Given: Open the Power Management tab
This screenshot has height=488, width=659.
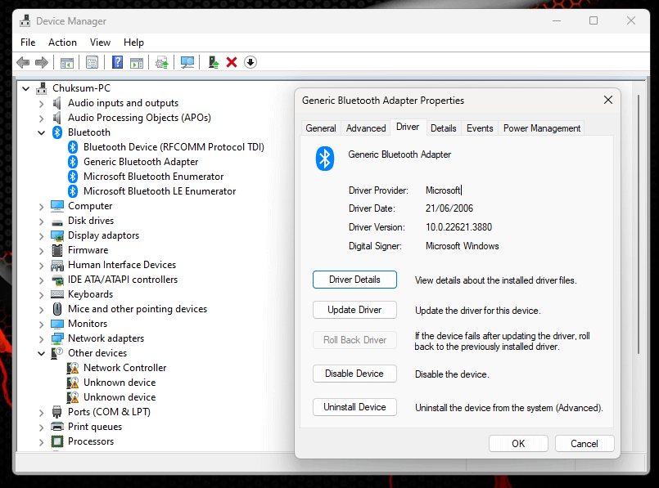Looking at the screenshot, I should coord(542,128).
